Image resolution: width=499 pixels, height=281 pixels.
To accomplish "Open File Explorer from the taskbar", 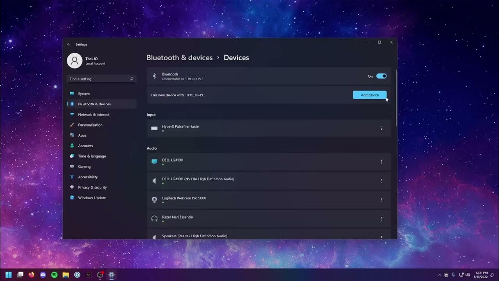I will (x=66, y=275).
